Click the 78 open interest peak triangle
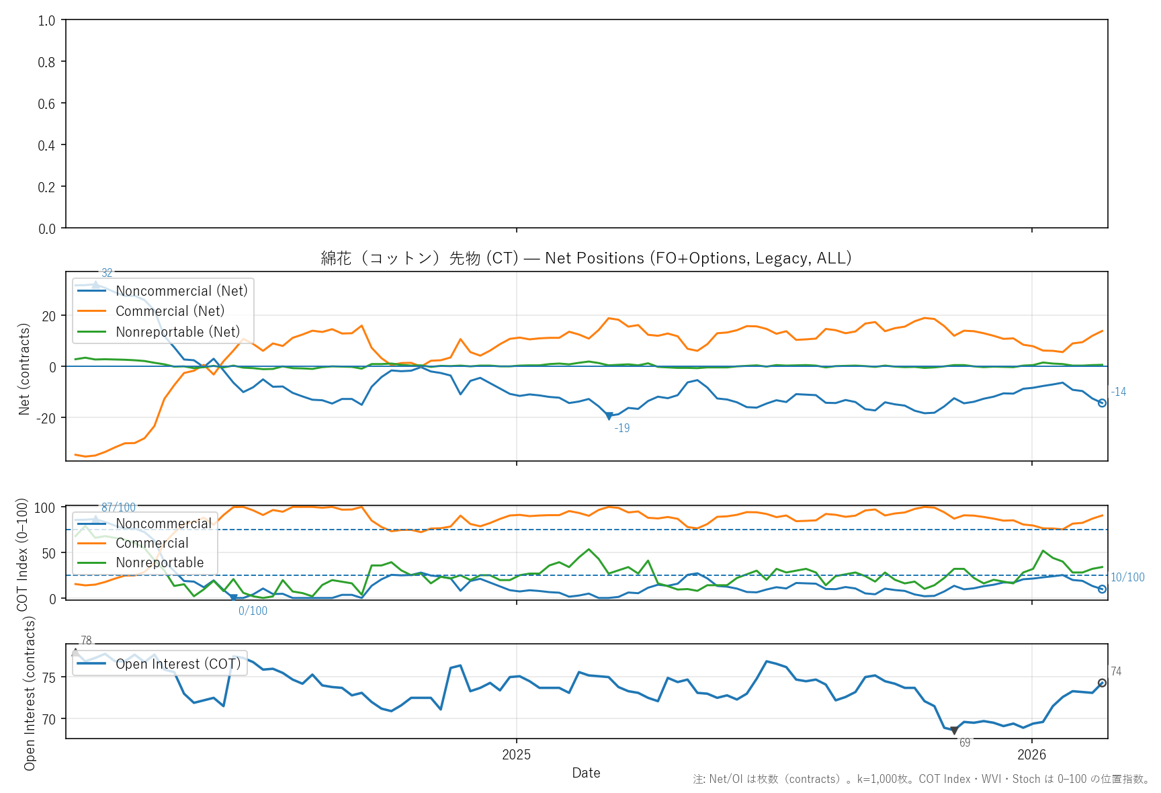This screenshot has width=1161, height=793. [75, 653]
